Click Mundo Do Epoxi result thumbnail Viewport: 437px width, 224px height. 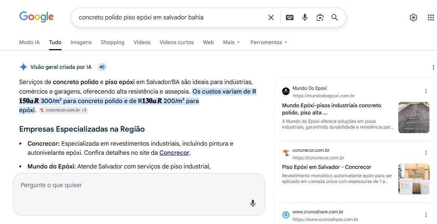tap(413, 117)
